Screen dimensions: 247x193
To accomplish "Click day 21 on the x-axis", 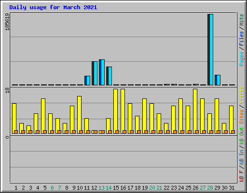I will pos(159,188).
